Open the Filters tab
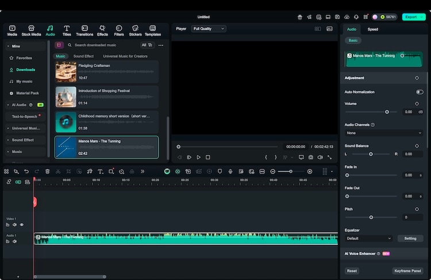Image resolution: width=431 pixels, height=280 pixels. tap(119, 30)
